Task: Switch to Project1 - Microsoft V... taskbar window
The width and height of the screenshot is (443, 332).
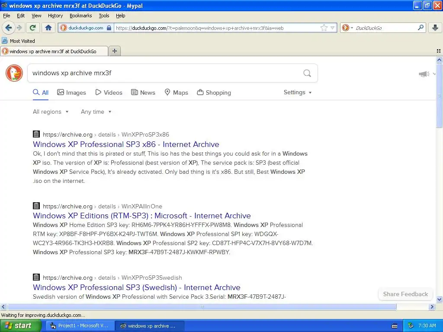Action: [x=80, y=326]
